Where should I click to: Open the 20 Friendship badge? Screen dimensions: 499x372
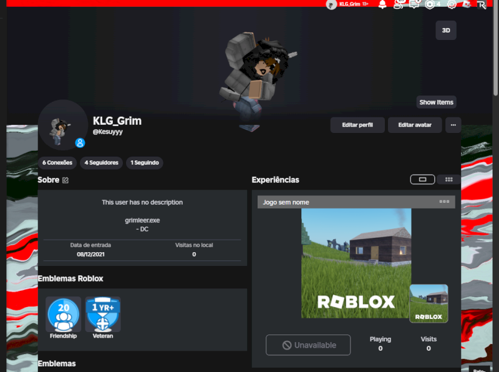point(64,315)
